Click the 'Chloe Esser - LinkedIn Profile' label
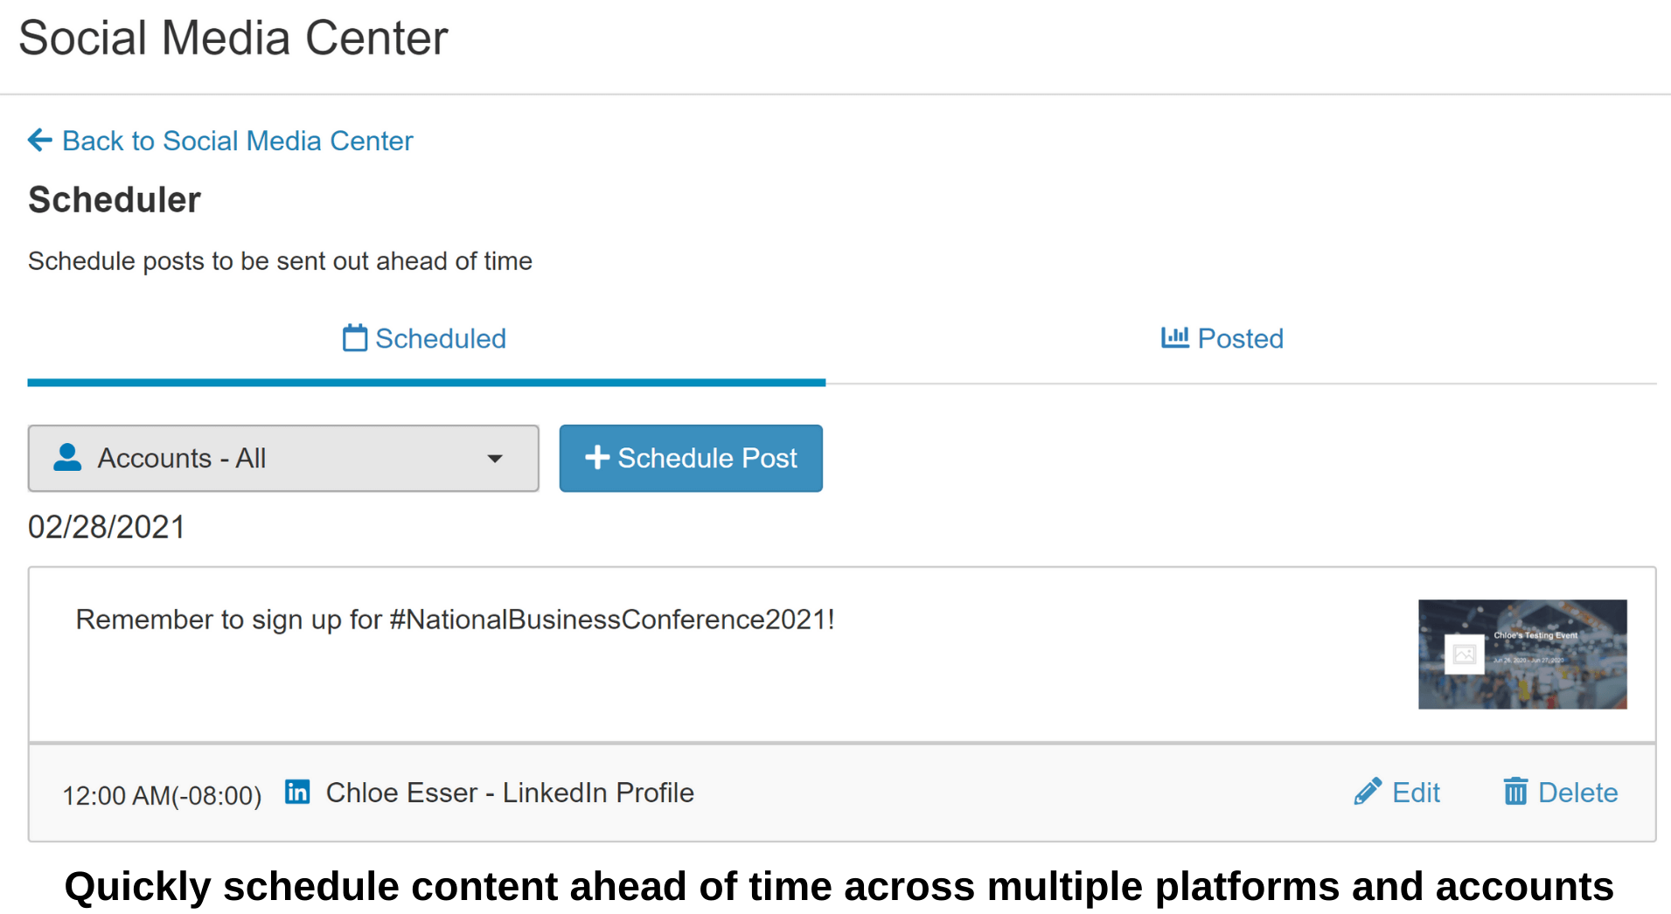Screen dimensions: 1671x914 tap(510, 793)
